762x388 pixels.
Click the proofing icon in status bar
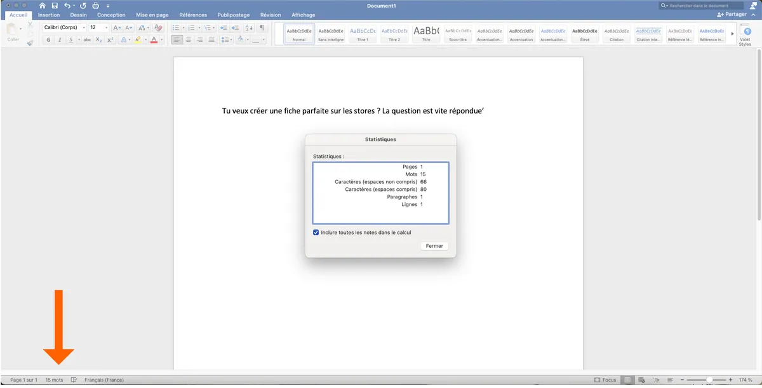coord(74,380)
